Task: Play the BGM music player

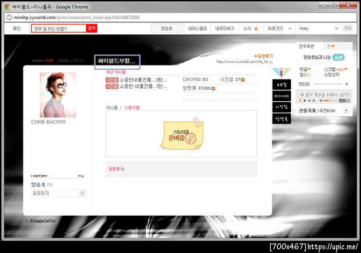Action: (300, 101)
